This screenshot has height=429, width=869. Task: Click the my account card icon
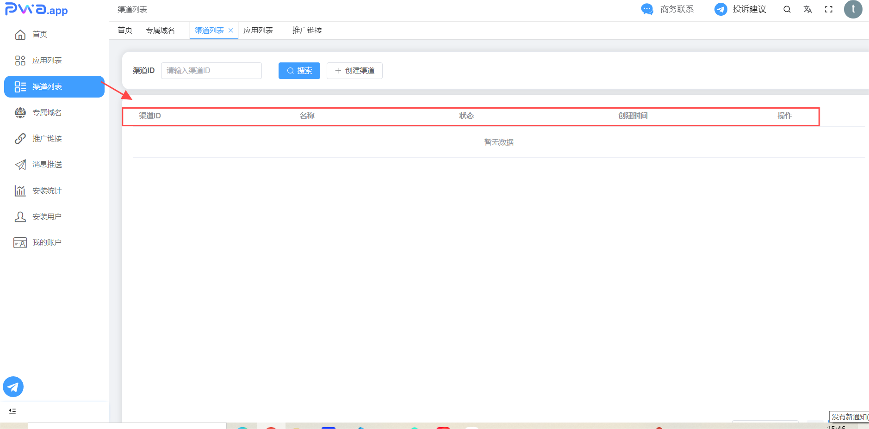pos(20,243)
